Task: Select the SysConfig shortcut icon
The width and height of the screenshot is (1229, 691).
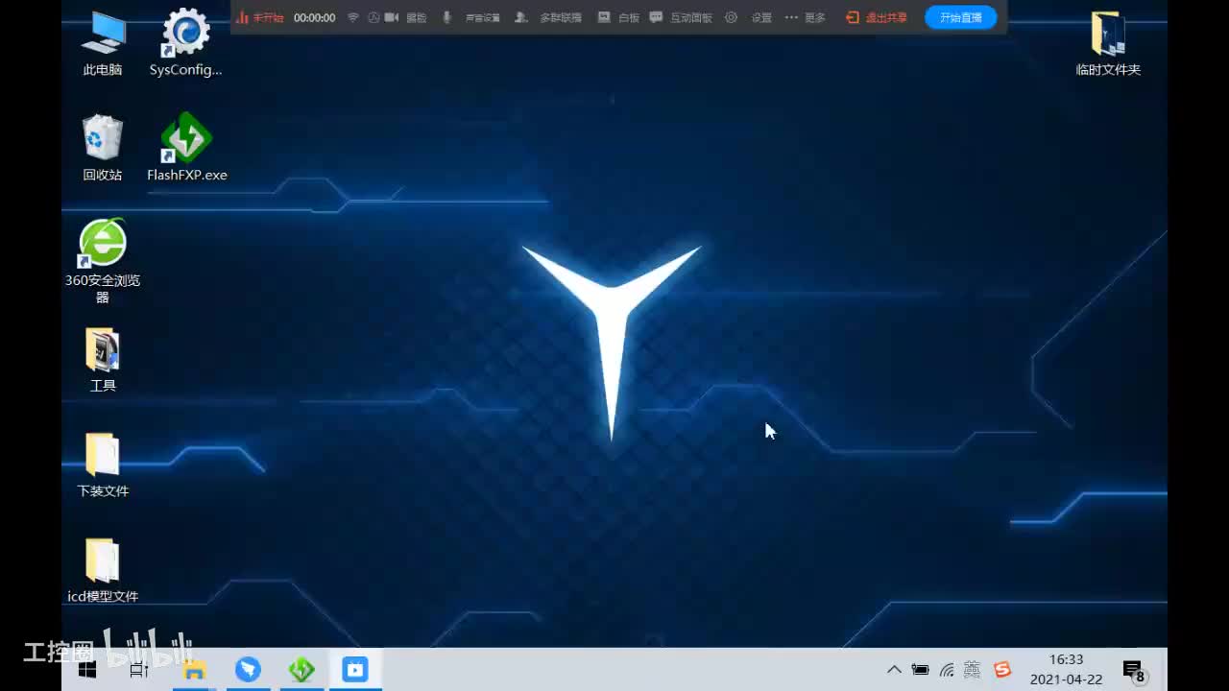Action: pos(185,43)
